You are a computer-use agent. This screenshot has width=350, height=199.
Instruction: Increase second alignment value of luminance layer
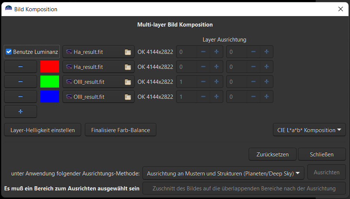(266, 52)
